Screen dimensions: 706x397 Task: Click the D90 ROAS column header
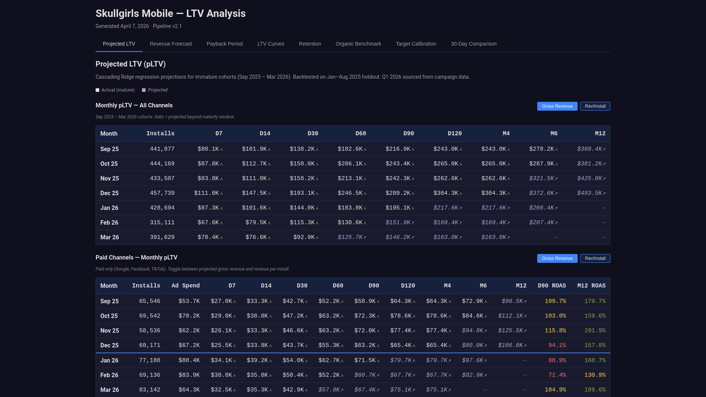click(x=552, y=286)
